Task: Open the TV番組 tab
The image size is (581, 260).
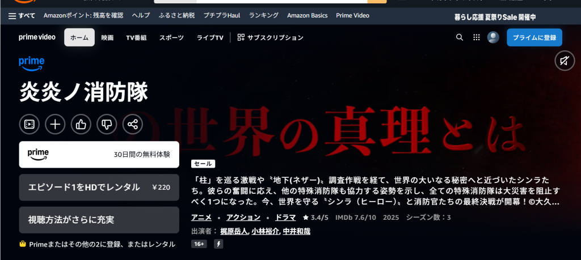Action: point(136,37)
